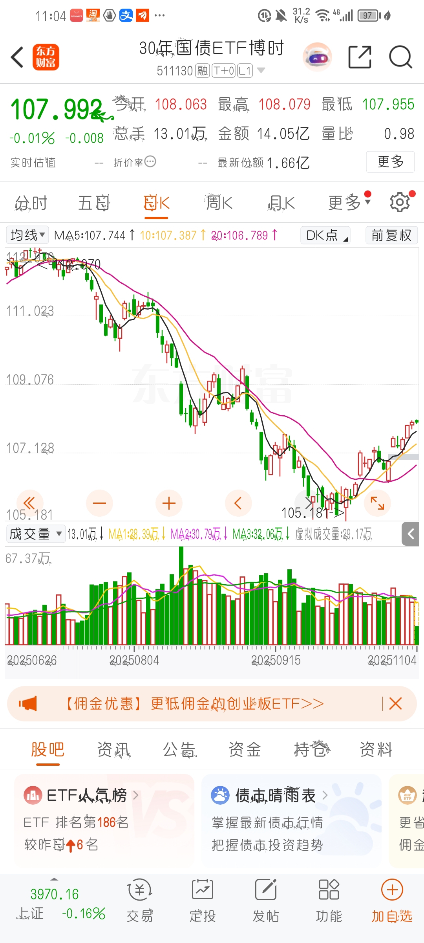Image resolution: width=424 pixels, height=943 pixels.
Task: Select 日K chart tab
Action: tap(156, 203)
